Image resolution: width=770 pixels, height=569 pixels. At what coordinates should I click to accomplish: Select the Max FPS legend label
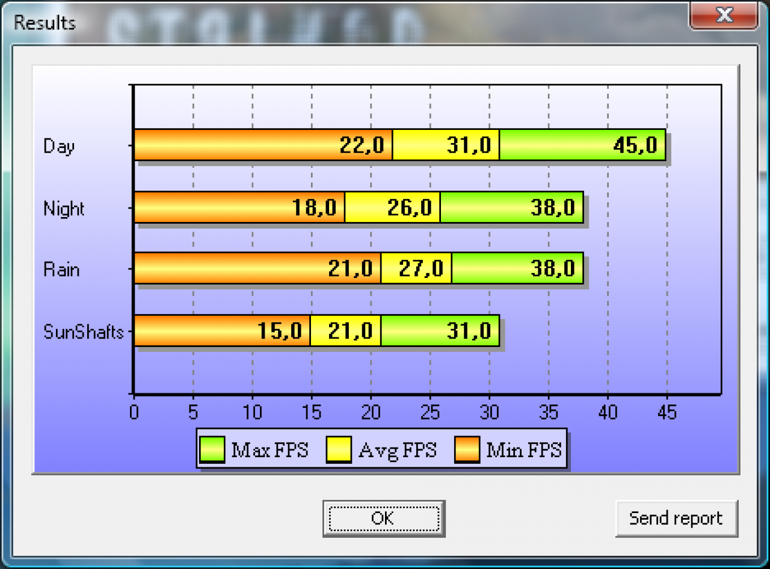click(269, 450)
